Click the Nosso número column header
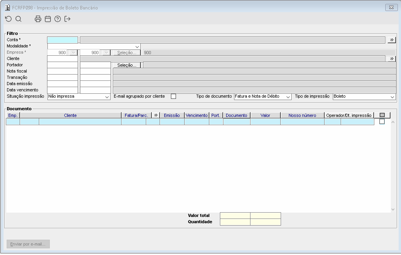This screenshot has height=255, width=401. pos(302,115)
